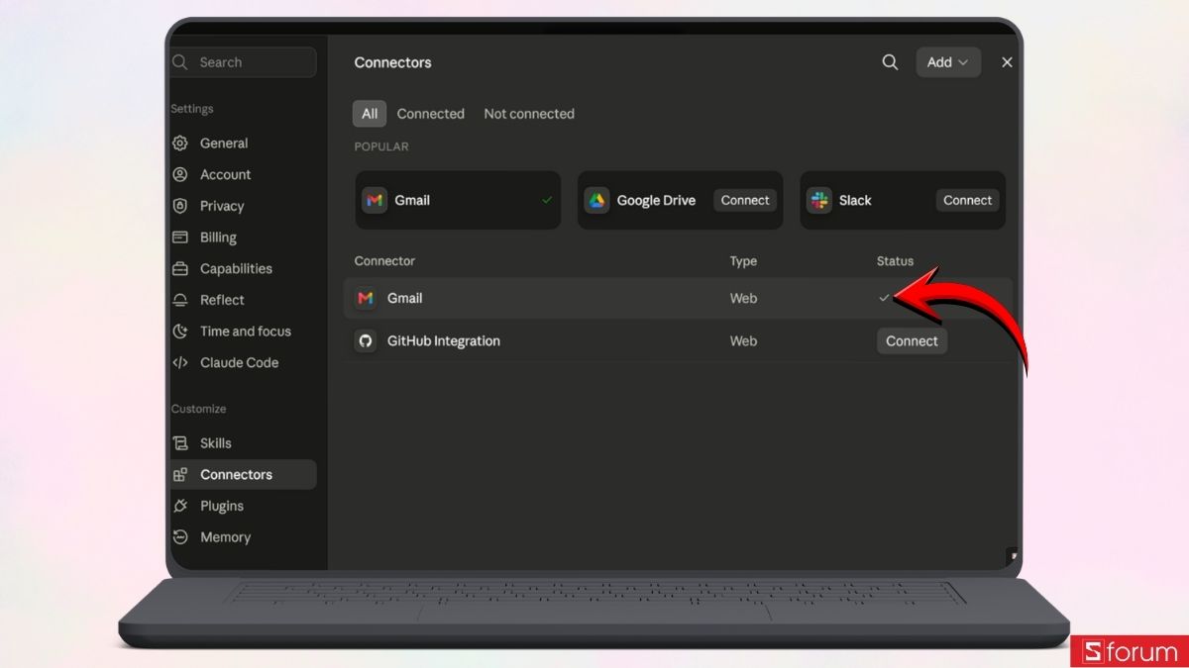The width and height of the screenshot is (1189, 668).
Task: Focus the sidebar Search field
Action: click(244, 62)
